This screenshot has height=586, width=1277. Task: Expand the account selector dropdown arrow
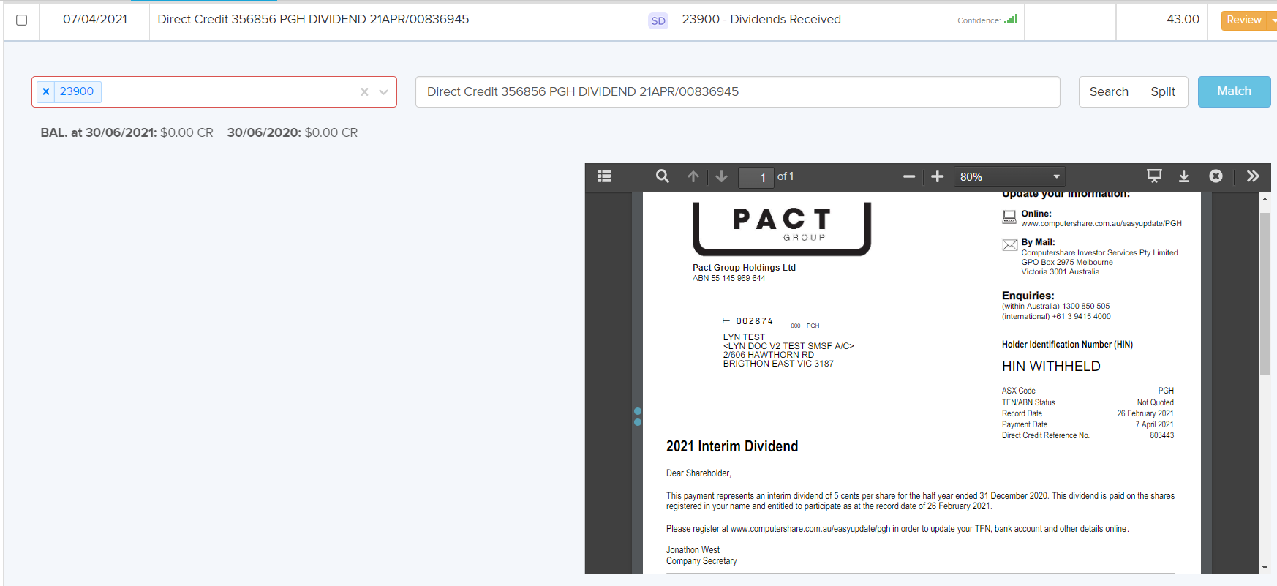383,92
